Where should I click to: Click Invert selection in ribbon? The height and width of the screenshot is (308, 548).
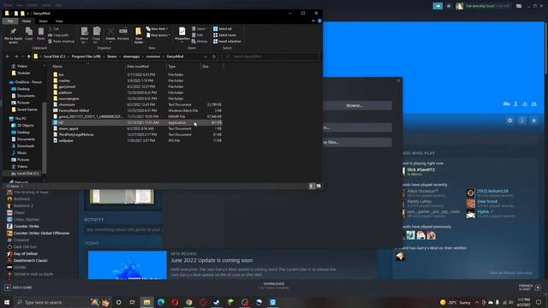pyautogui.click(x=227, y=42)
